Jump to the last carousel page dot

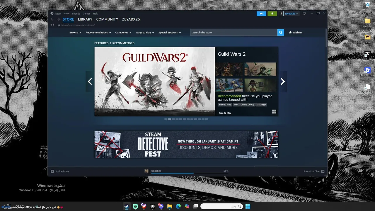[x=207, y=119]
